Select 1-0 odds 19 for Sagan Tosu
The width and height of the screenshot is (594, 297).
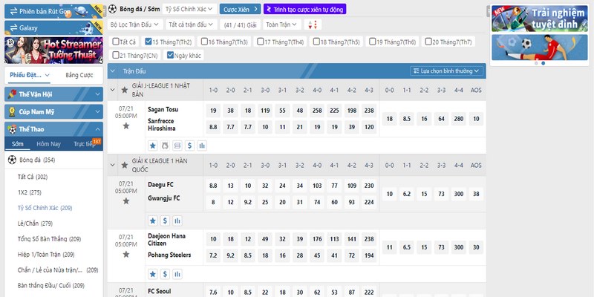pos(214,110)
